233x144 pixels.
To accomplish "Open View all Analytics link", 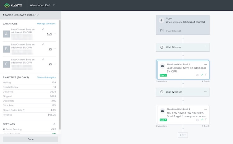I will coord(47,77).
